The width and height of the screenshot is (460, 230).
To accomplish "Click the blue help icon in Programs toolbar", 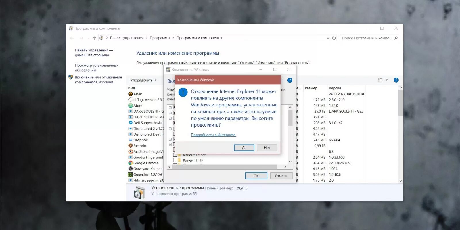I will [396, 80].
